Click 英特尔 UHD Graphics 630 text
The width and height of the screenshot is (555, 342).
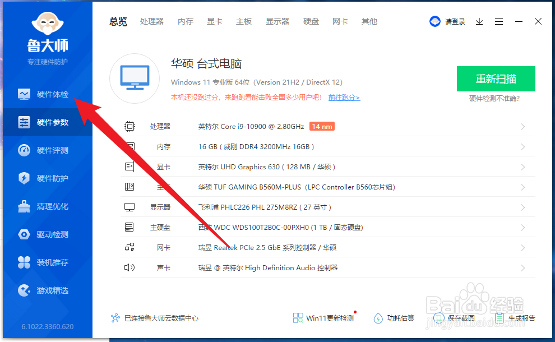click(x=266, y=167)
